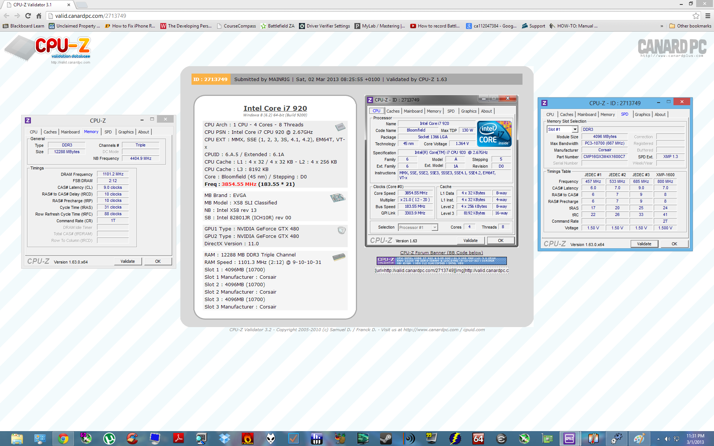Click Chrome's forward arrow
Image resolution: width=714 pixels, height=446 pixels.
point(17,16)
